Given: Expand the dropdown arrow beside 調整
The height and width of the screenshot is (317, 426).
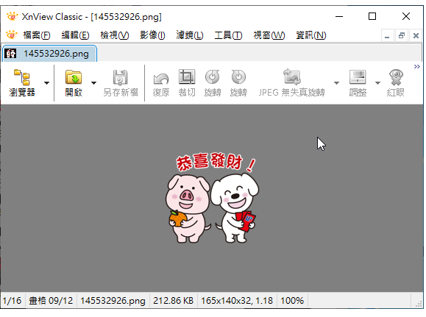Looking at the screenshot, I should click(x=377, y=83).
